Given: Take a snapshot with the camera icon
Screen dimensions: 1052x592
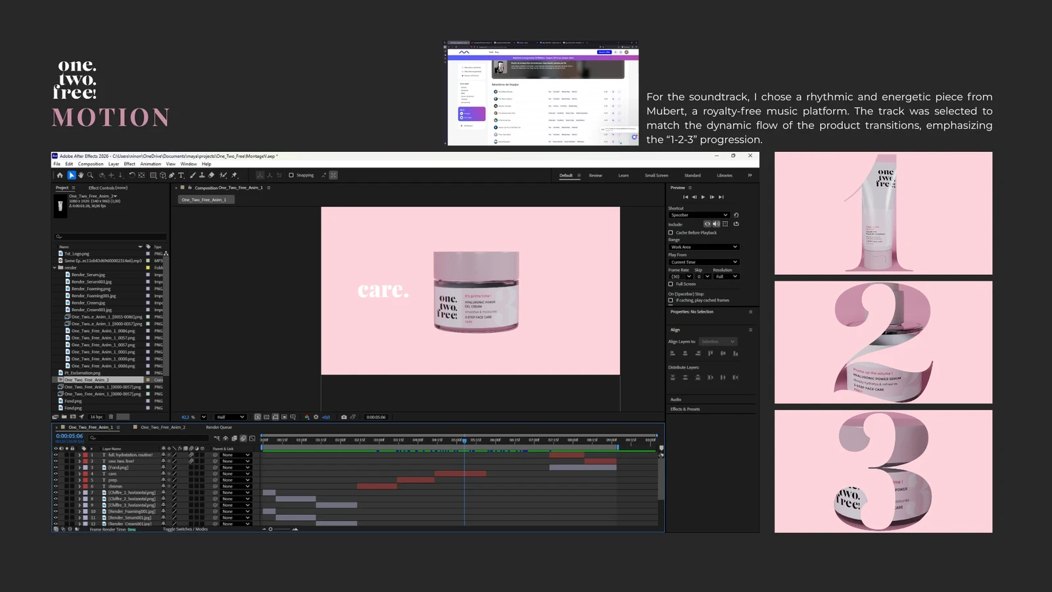Looking at the screenshot, I should 344,417.
